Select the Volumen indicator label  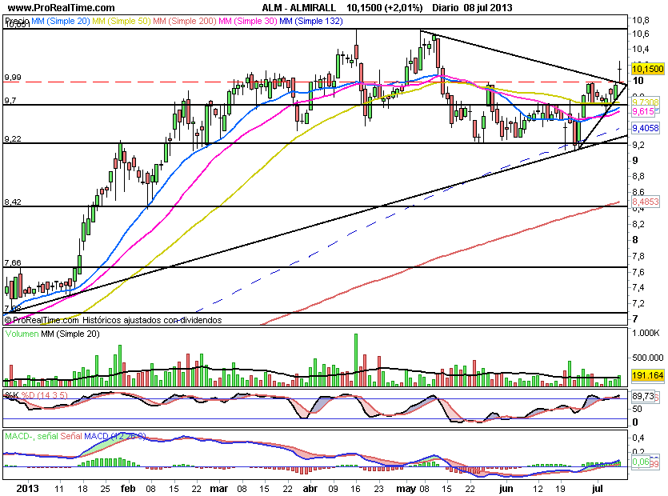tap(22, 334)
